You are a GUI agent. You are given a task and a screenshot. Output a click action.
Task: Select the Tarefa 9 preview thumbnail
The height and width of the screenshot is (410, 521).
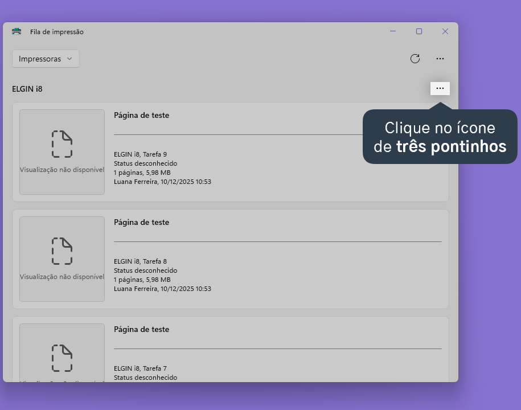[62, 152]
